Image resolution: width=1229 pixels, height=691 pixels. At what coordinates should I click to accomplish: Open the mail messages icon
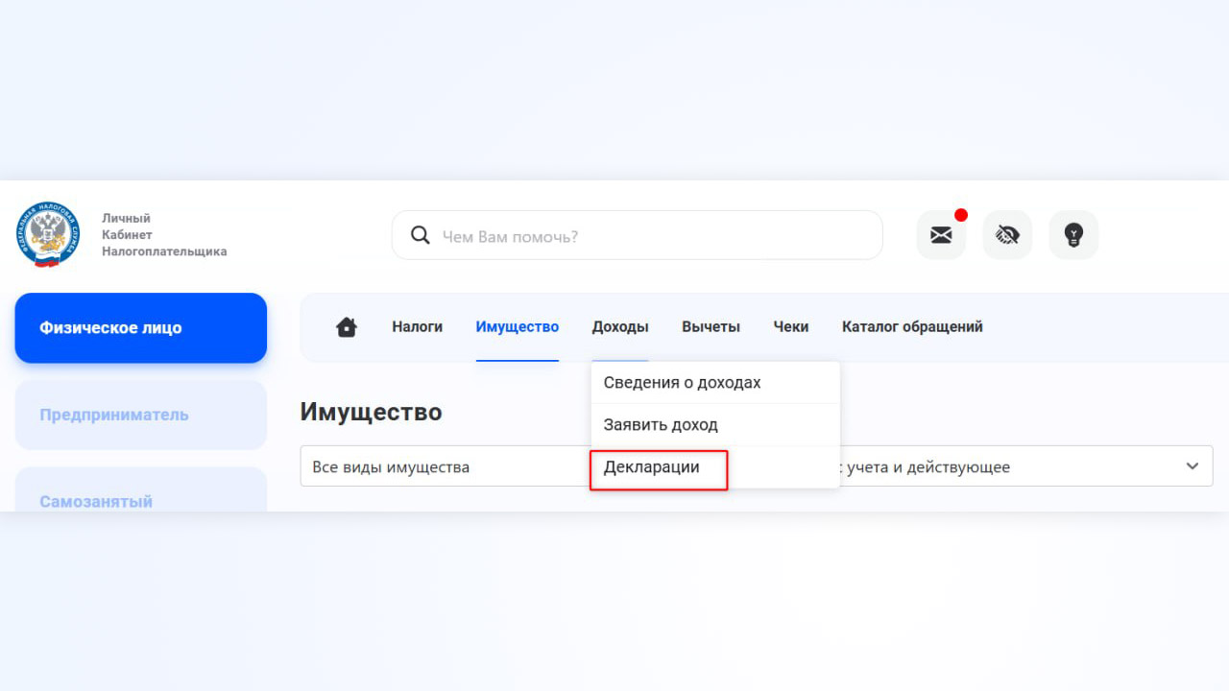[x=941, y=235]
